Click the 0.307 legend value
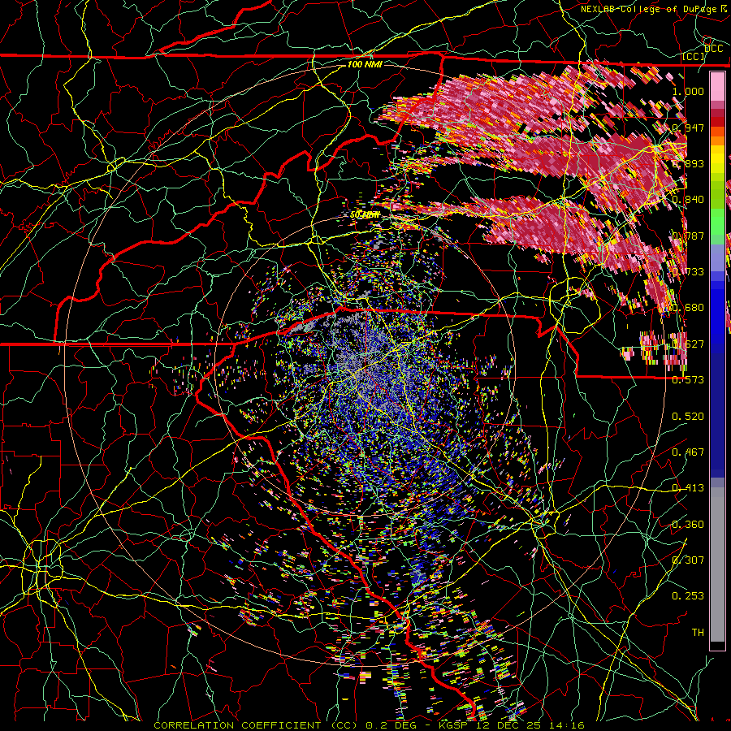This screenshot has height=731, width=731. (688, 560)
